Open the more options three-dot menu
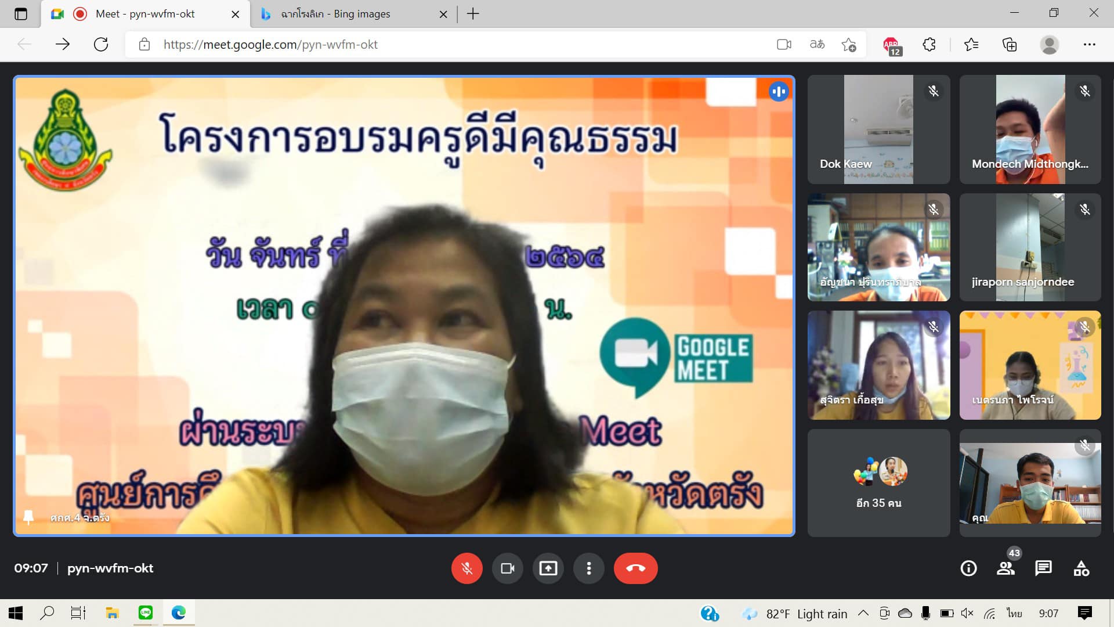This screenshot has width=1114, height=627. click(x=588, y=568)
